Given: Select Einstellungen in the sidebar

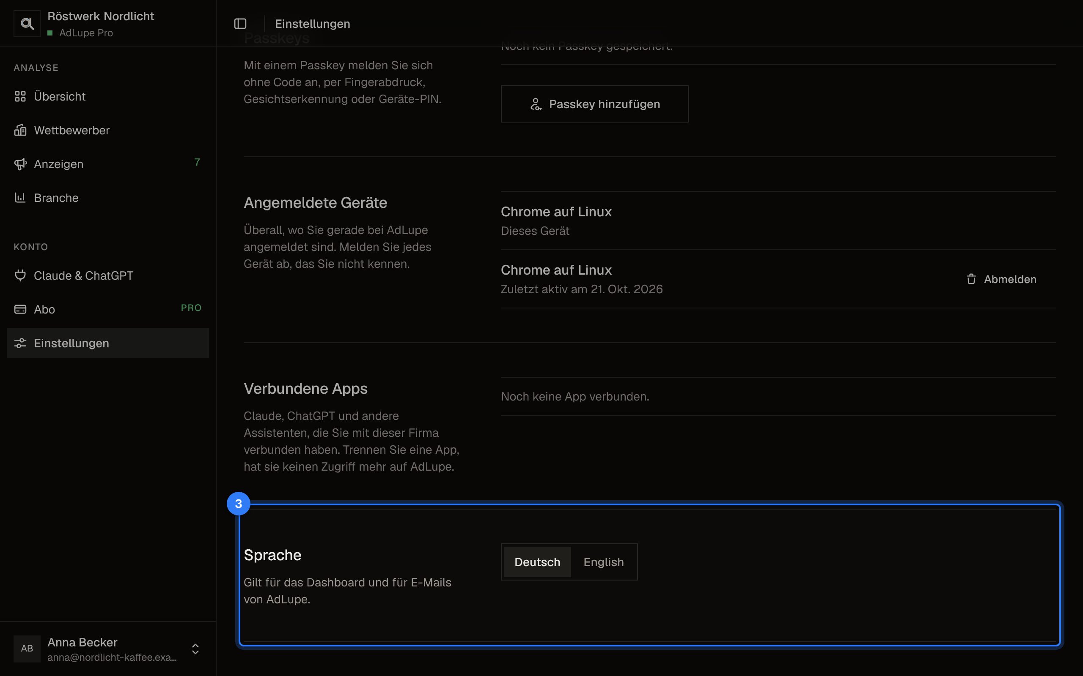Looking at the screenshot, I should pyautogui.click(x=108, y=343).
